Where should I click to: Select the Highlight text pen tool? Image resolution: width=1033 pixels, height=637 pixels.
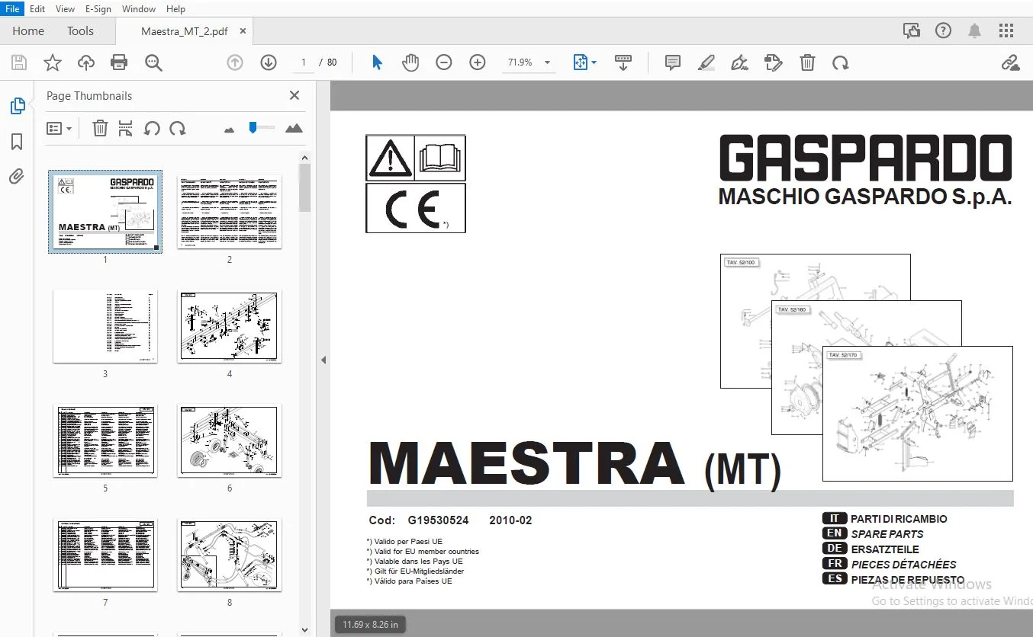(706, 62)
